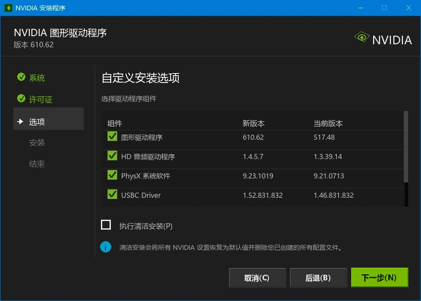Click the USBC Driver component label

pos(141,195)
